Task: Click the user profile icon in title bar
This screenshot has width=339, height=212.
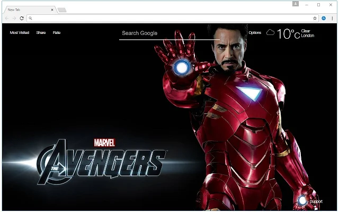Action: point(296,4)
